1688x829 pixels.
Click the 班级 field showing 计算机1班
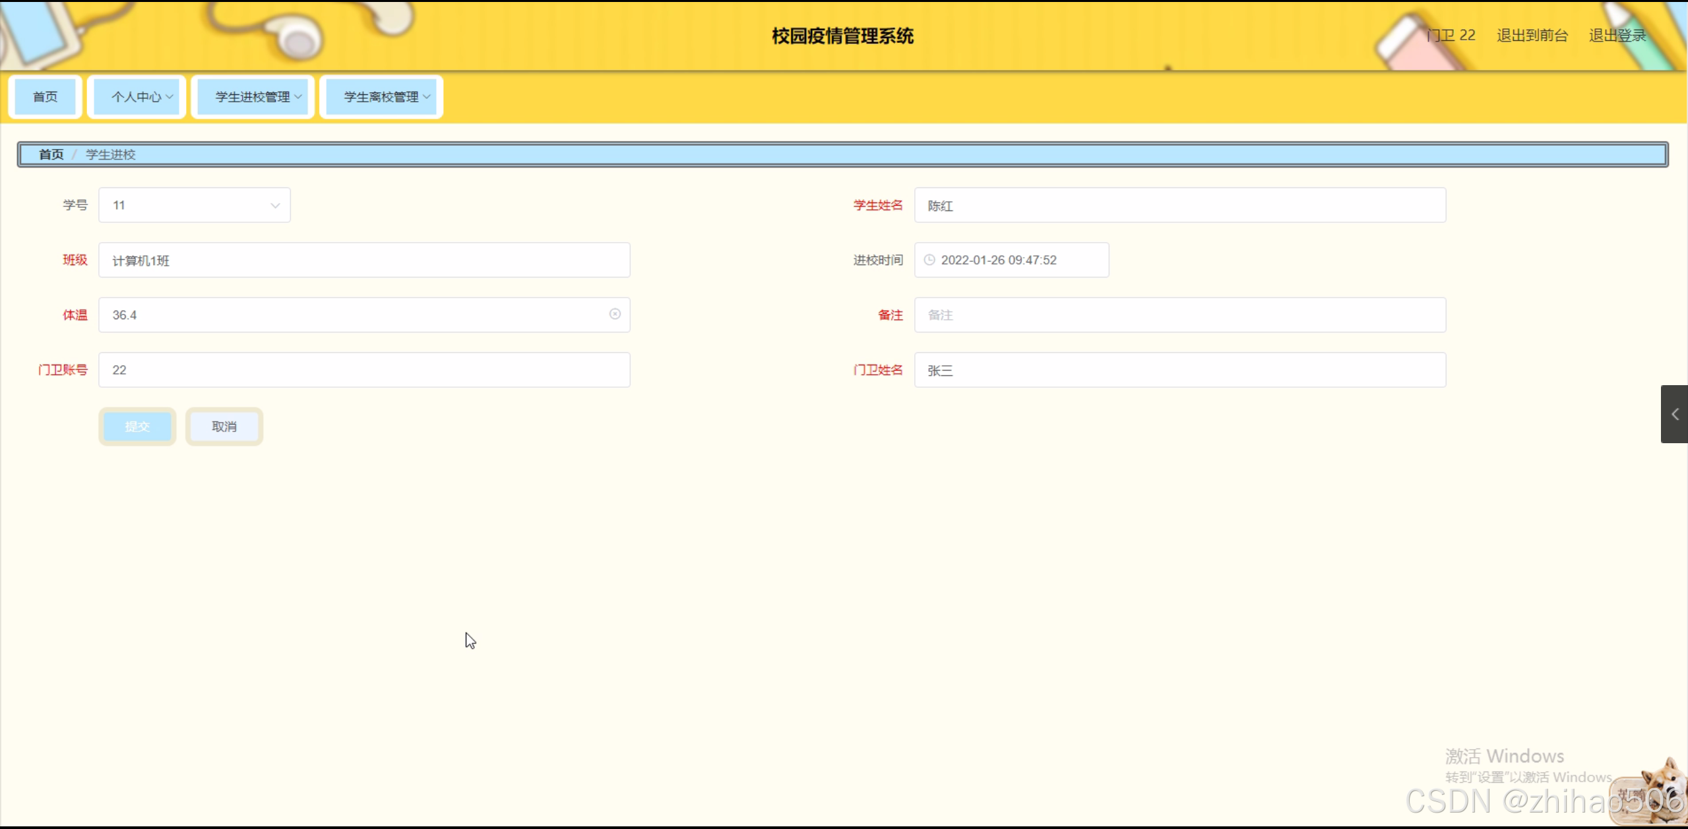pos(364,261)
